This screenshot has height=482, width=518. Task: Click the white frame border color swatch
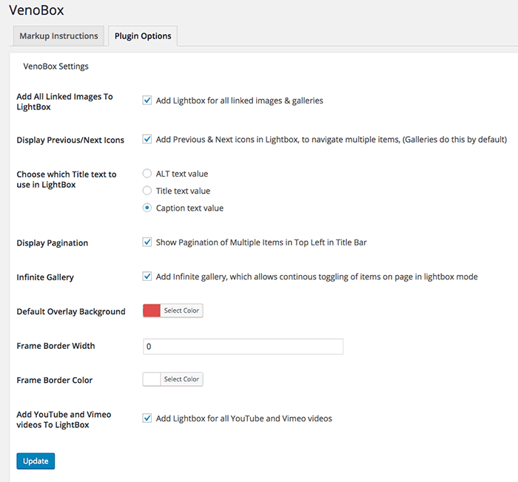152,379
